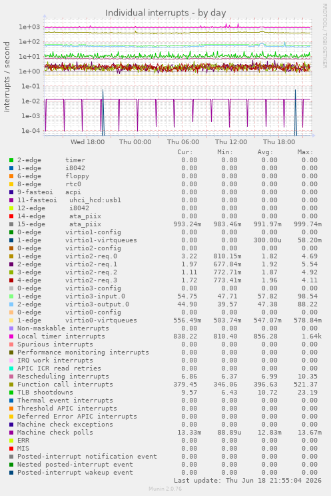
Task: Click the magenta Local timer interrupts swatch
Action: pos(11,336)
